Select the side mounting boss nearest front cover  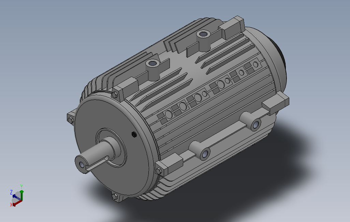click(200, 151)
